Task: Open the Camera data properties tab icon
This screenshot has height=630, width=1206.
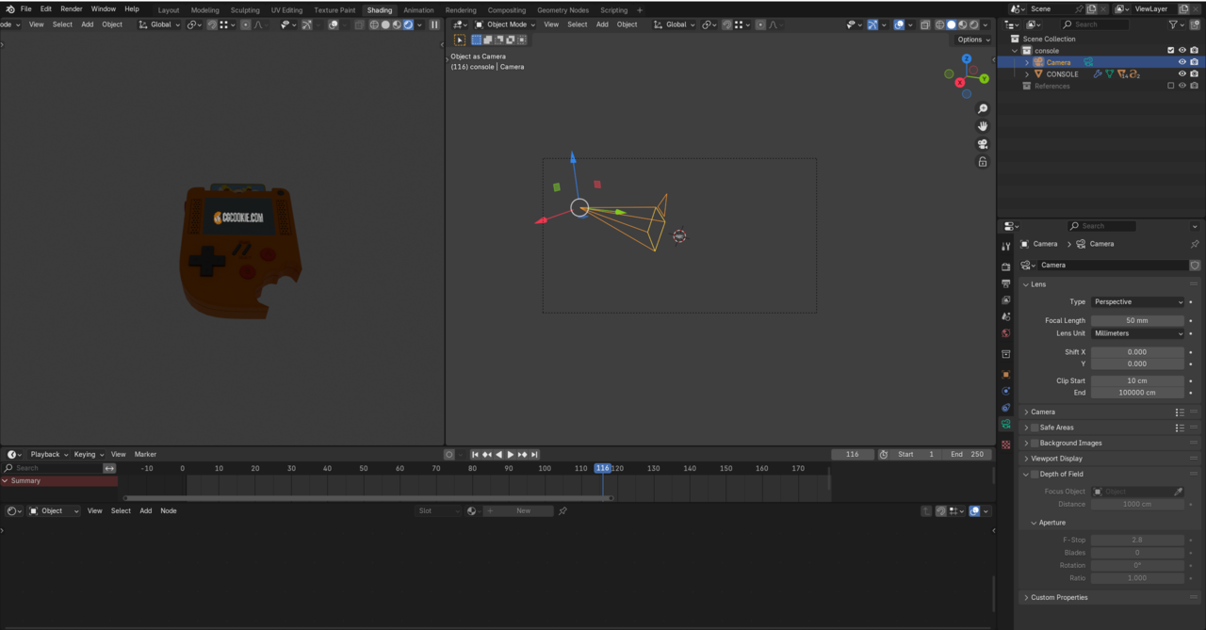Action: 1006,425
